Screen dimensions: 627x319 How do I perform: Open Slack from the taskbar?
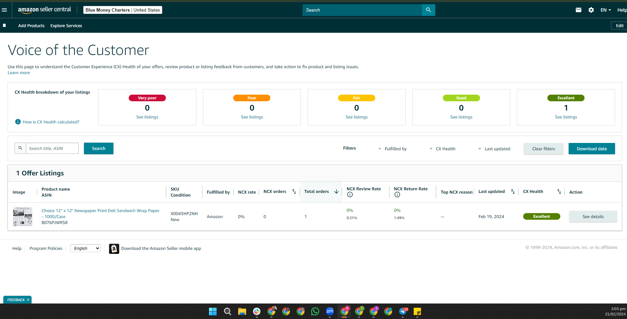tap(256, 311)
